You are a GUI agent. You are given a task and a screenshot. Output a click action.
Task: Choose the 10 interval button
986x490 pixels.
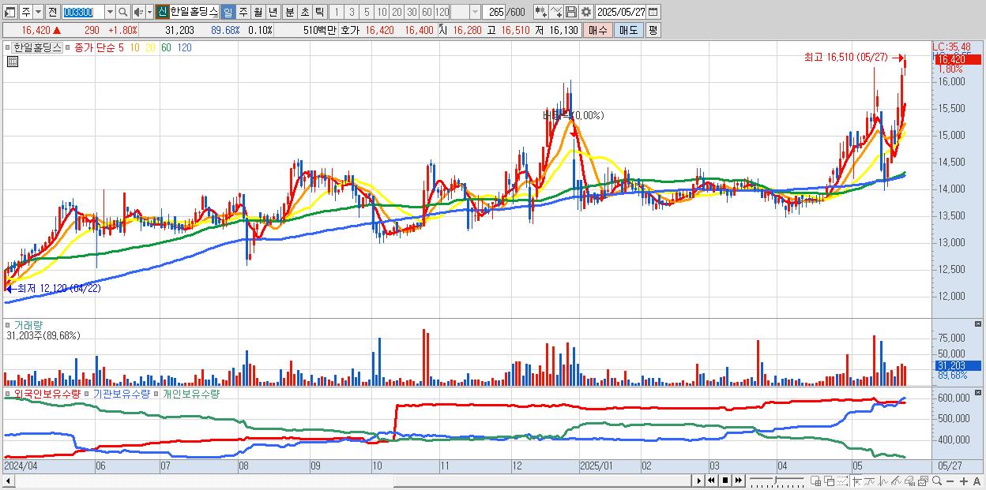382,12
